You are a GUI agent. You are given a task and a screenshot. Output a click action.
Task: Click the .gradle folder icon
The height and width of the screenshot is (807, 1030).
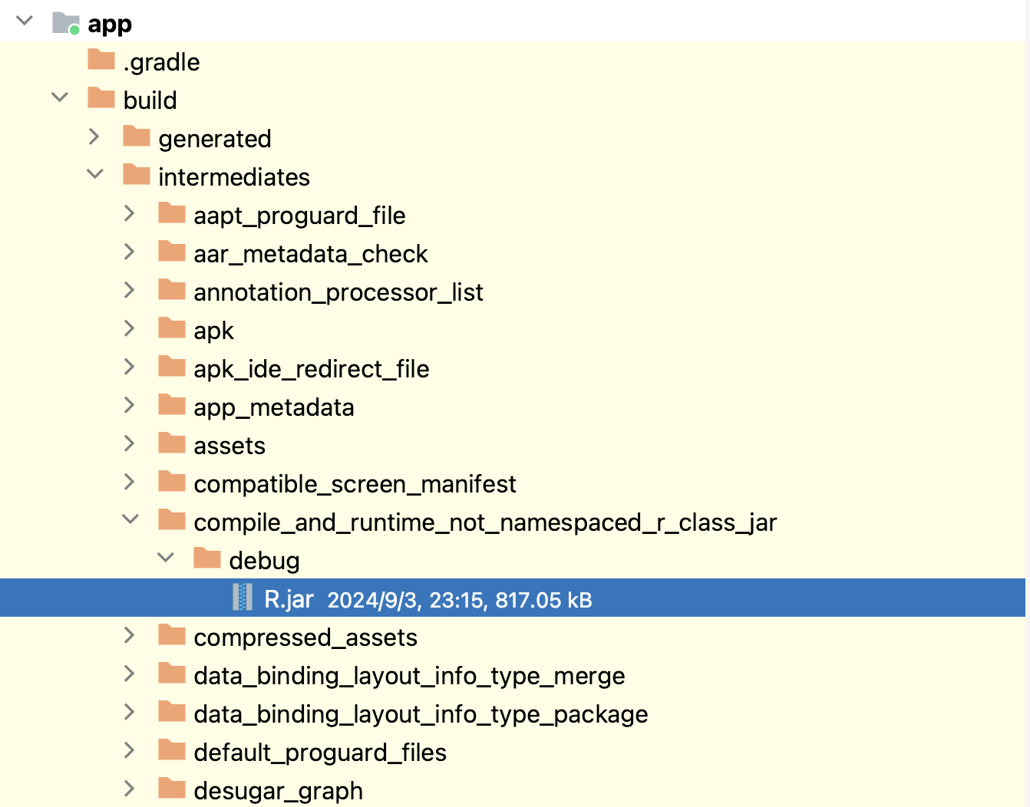coord(101,60)
